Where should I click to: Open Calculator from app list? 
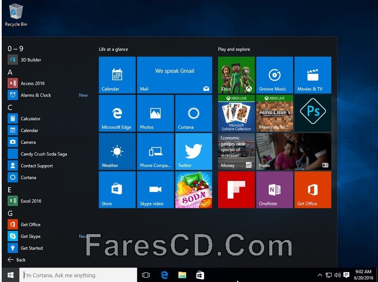click(48, 119)
